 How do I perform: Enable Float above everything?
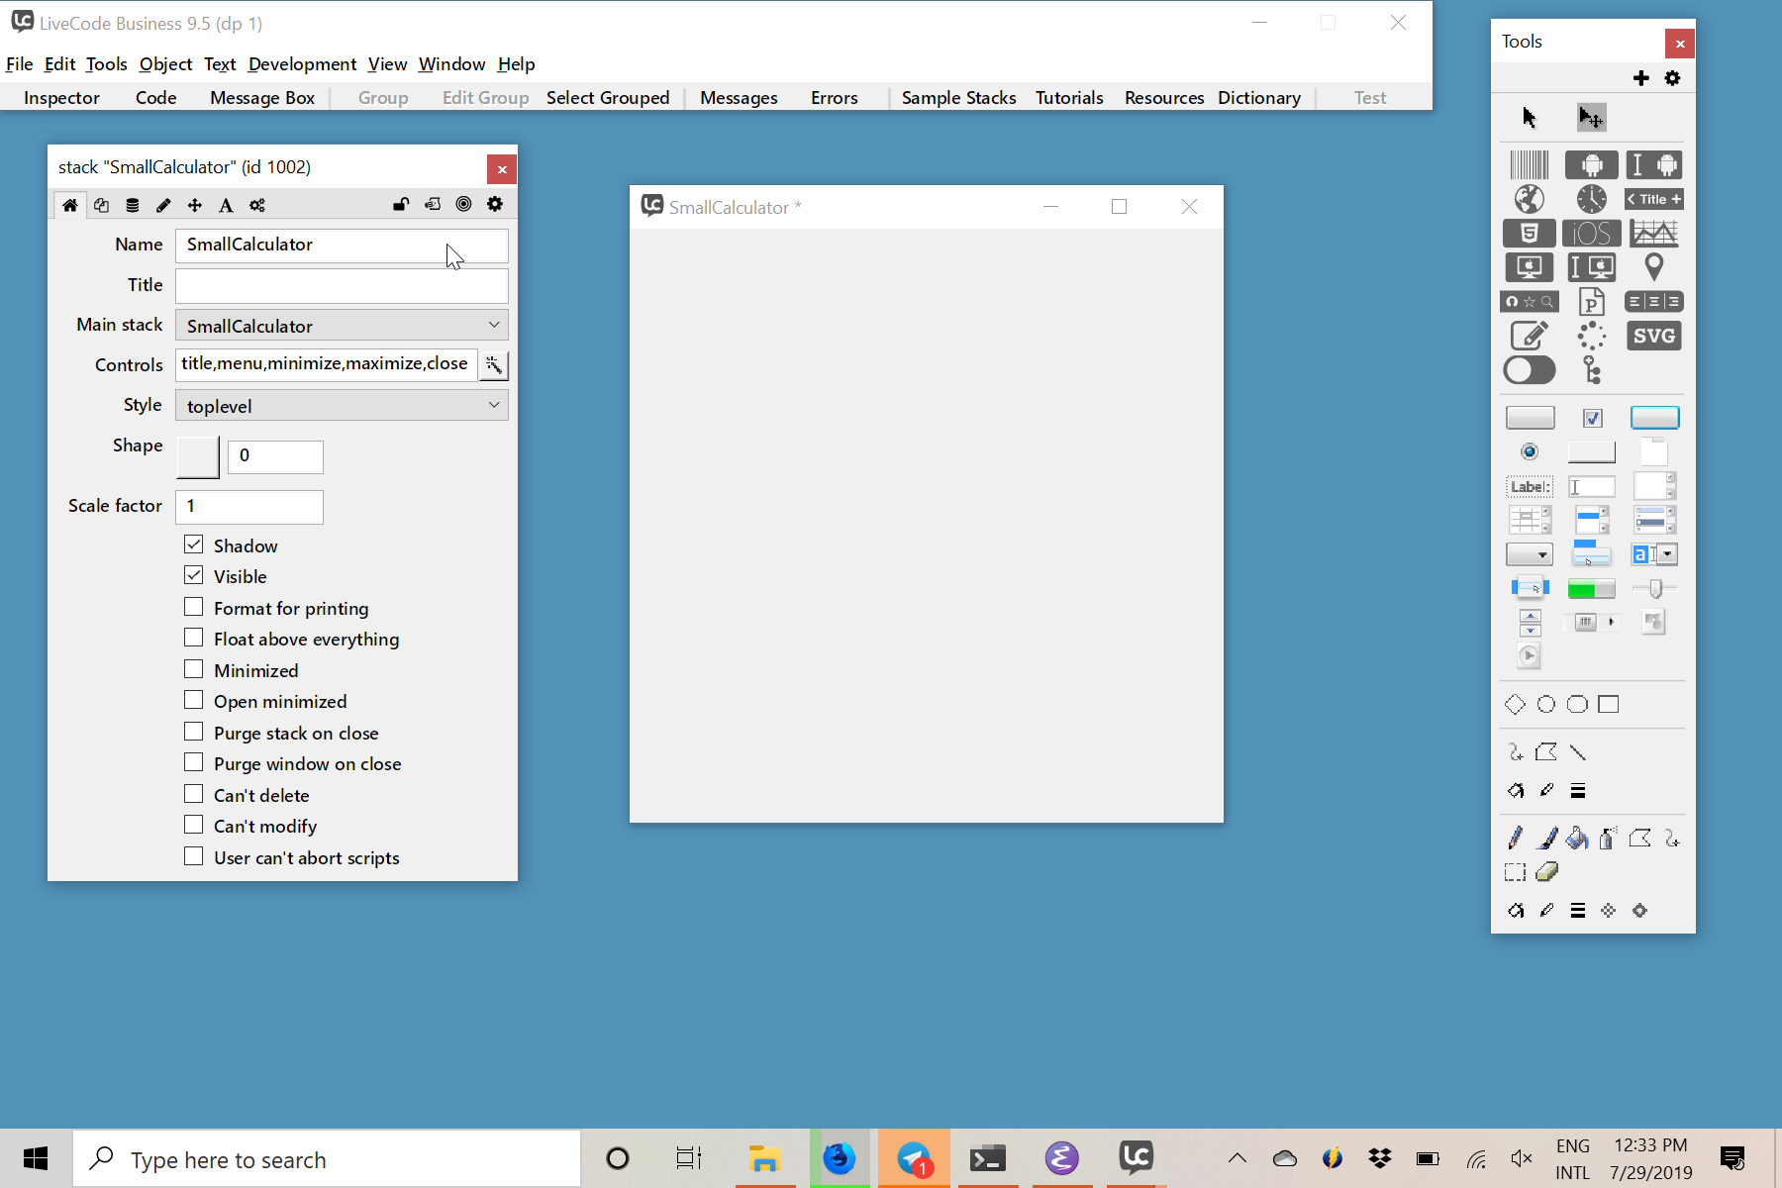(194, 638)
